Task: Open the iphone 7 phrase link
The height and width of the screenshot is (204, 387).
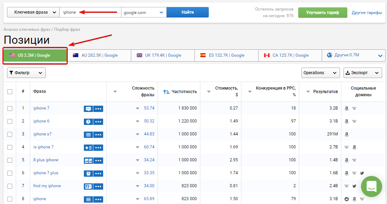Action: (x=41, y=108)
